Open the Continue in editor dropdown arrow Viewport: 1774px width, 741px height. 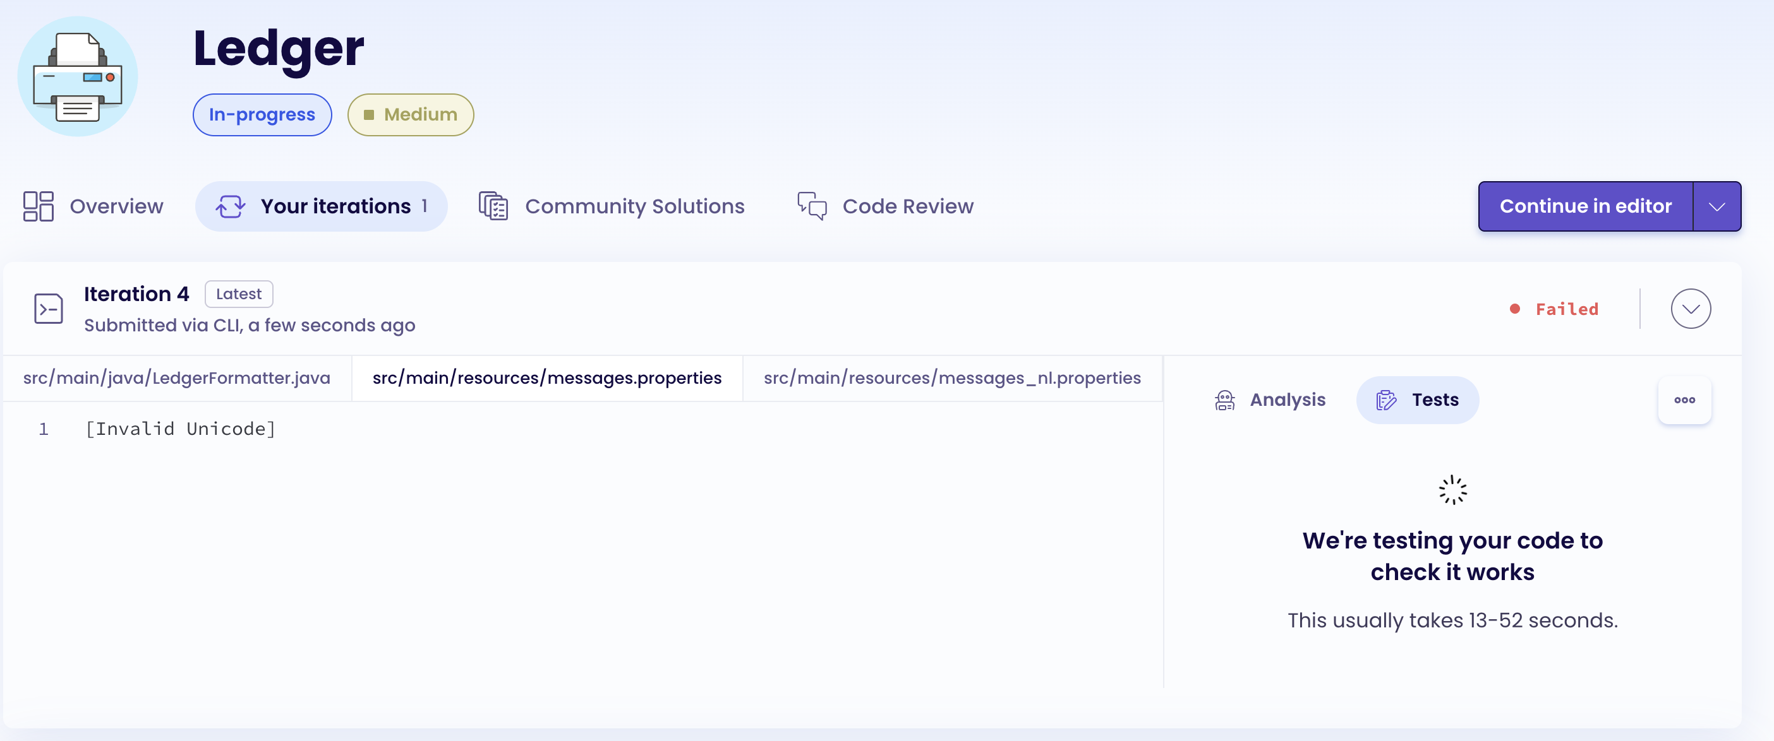point(1717,206)
